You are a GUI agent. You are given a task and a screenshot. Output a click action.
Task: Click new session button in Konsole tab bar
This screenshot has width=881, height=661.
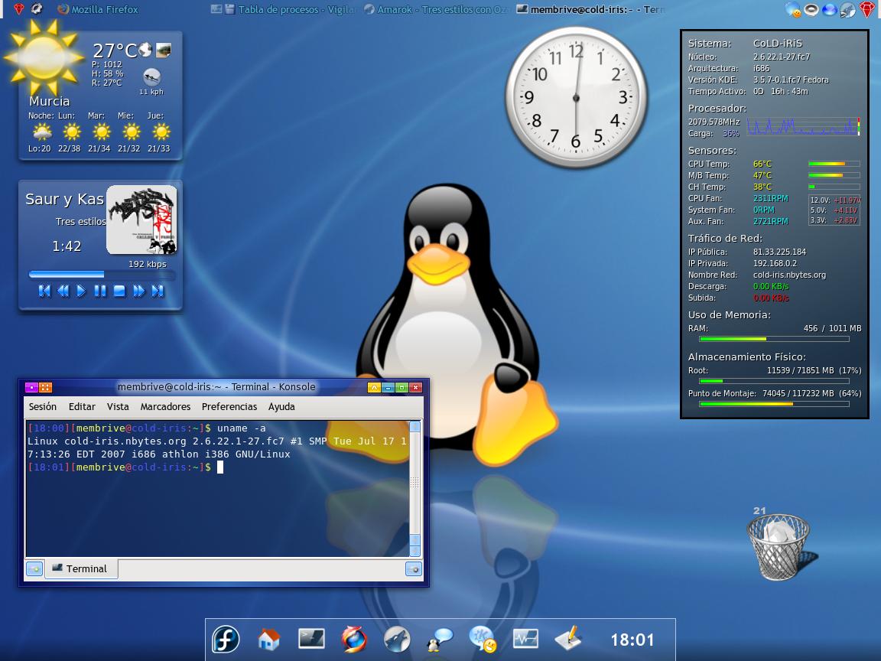(34, 569)
